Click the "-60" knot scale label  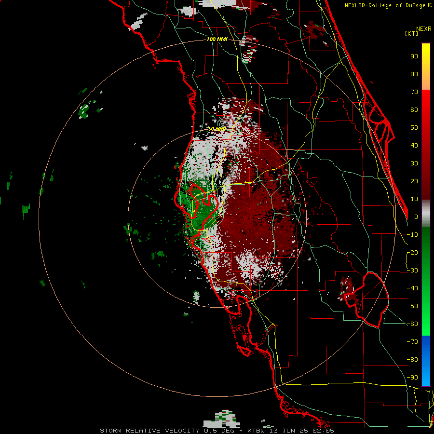tap(412, 324)
